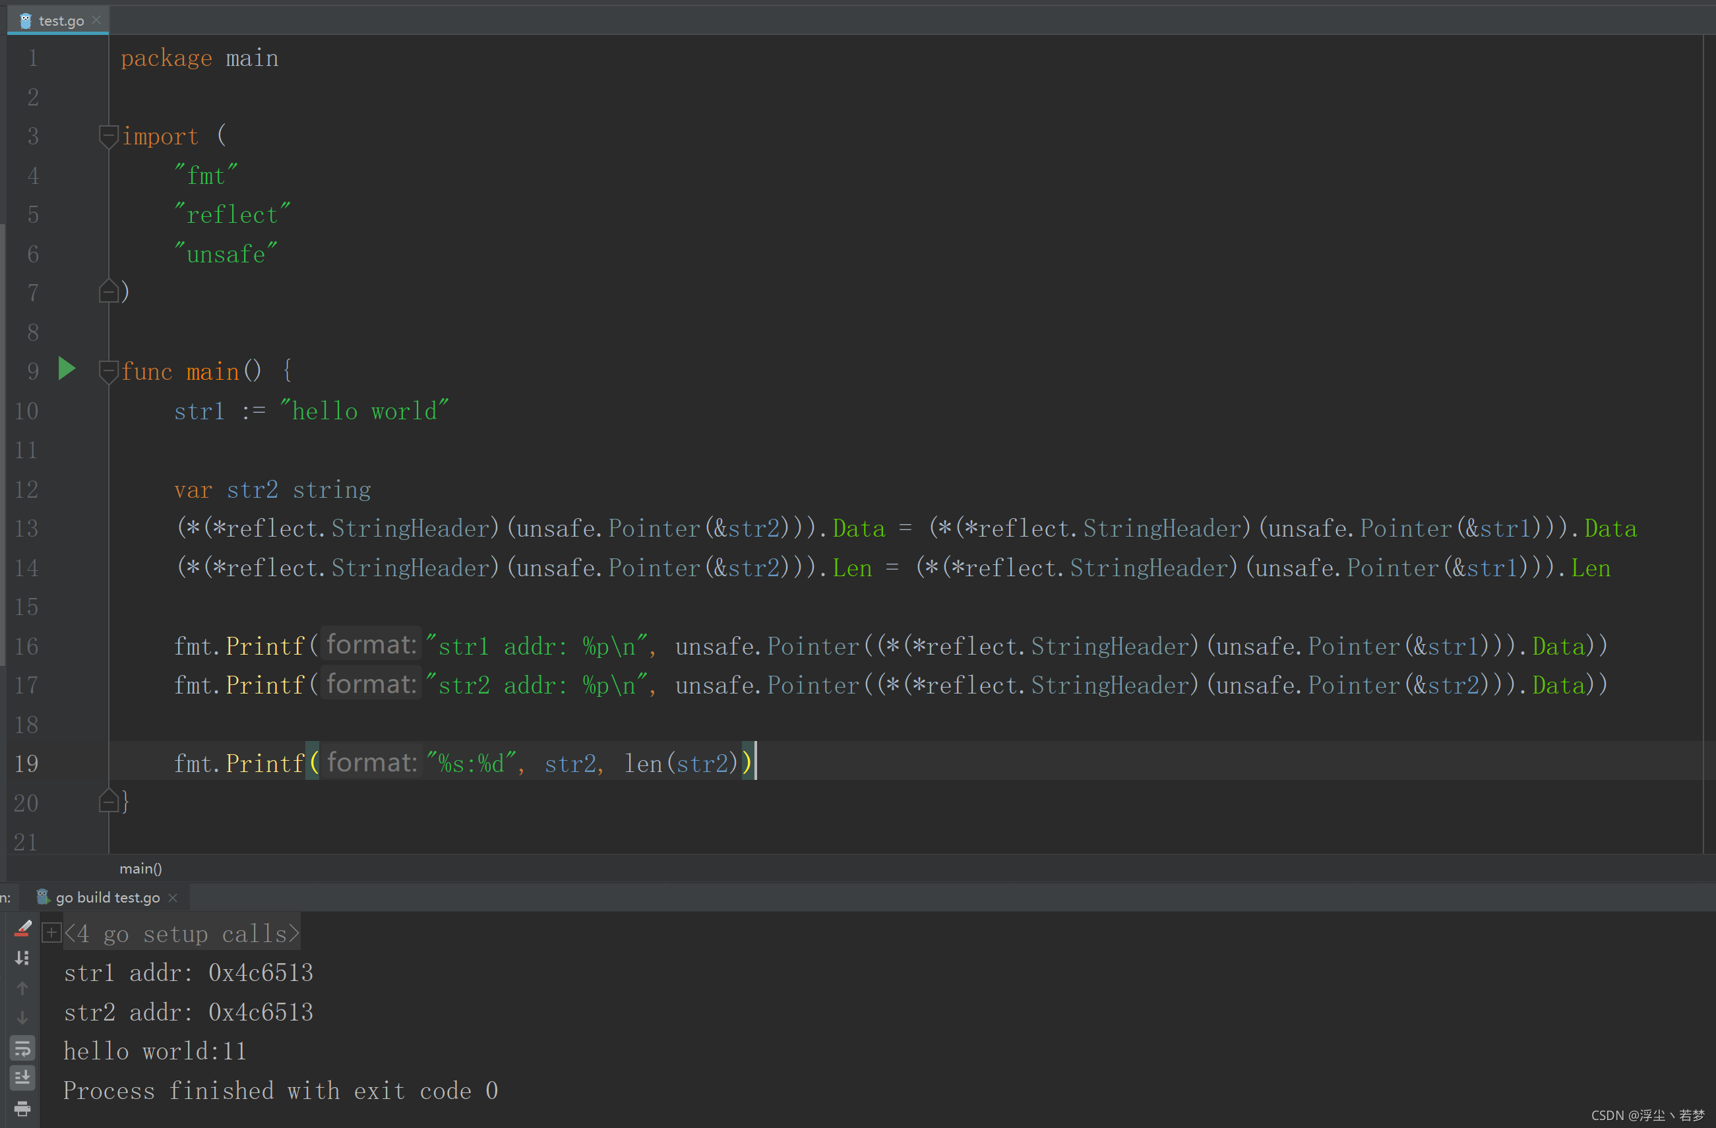Select the go build test.go run tab
The width and height of the screenshot is (1716, 1128).
[x=107, y=897]
